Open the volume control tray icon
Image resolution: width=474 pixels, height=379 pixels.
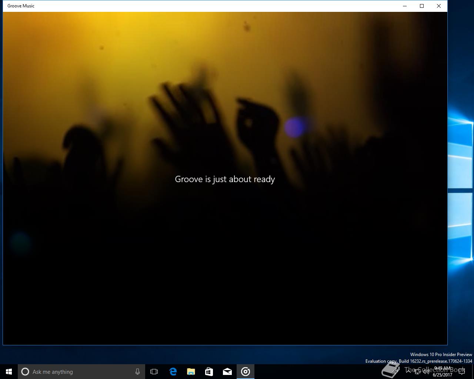[x=426, y=372]
